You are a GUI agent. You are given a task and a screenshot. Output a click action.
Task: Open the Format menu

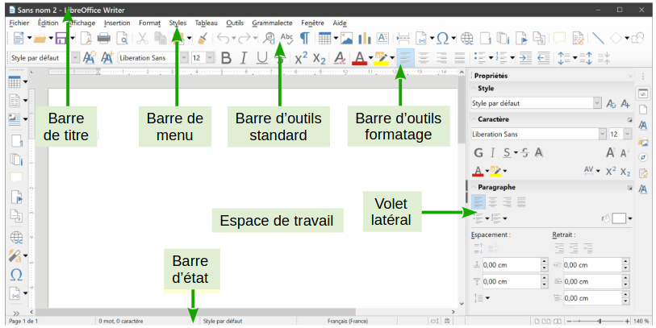pos(150,23)
